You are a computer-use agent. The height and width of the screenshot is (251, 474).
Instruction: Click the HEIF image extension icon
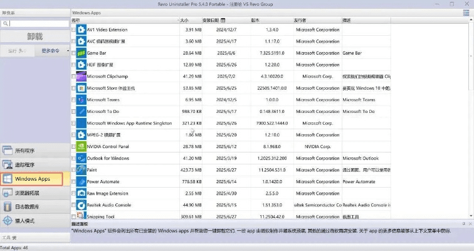(82, 65)
